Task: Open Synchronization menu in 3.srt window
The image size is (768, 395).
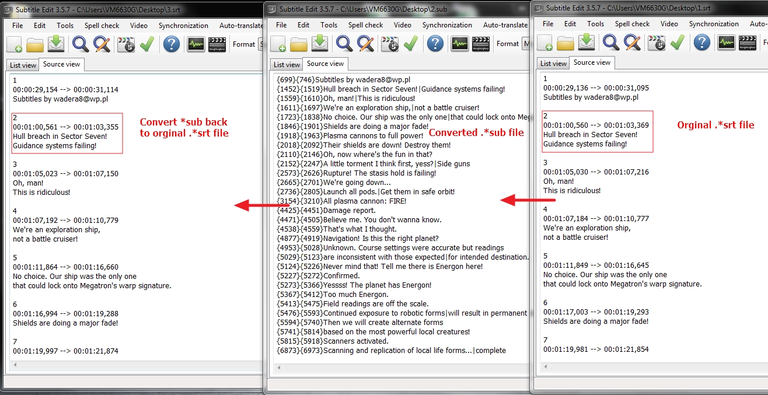Action: coord(183,26)
